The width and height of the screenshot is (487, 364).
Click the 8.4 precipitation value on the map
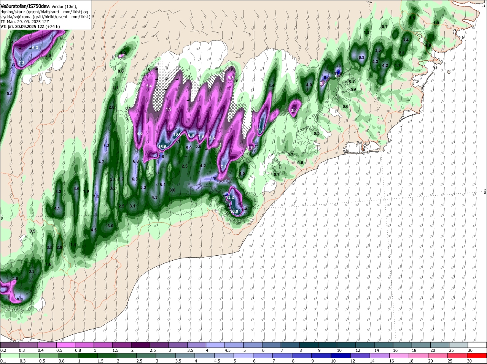pyautogui.click(x=191, y=135)
